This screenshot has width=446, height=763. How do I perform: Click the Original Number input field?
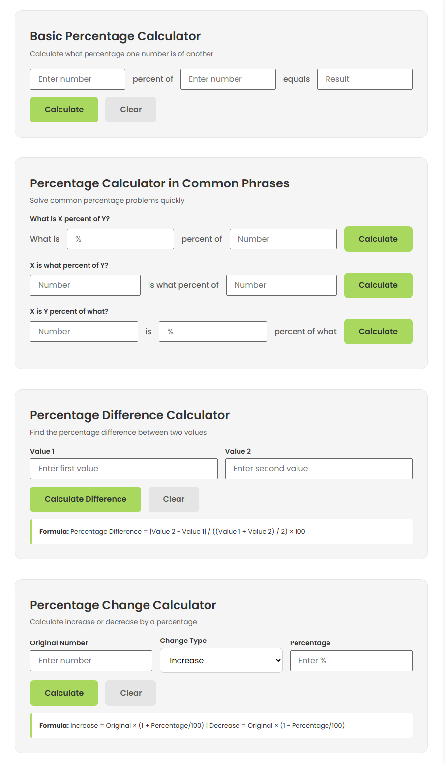pyautogui.click(x=91, y=660)
